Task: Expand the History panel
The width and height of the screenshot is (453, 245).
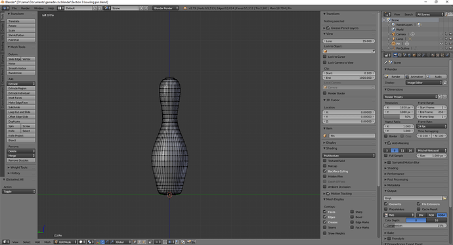Action: (15, 173)
